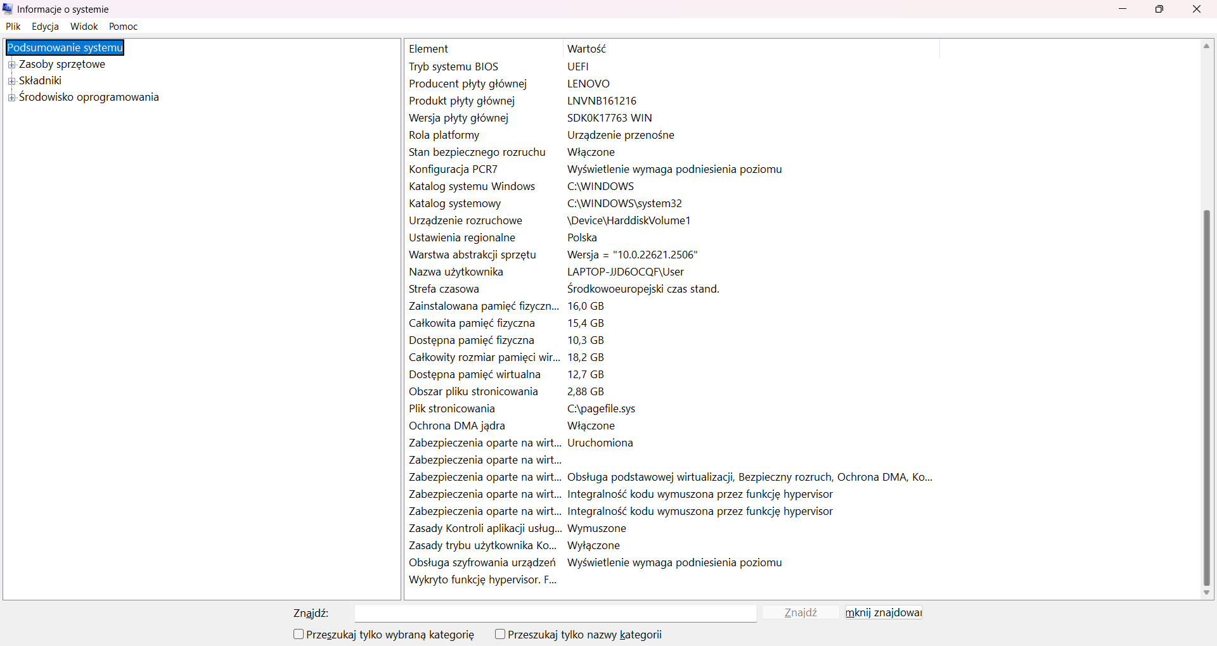
Task: Open the Pomoc menu
Action: click(x=124, y=27)
